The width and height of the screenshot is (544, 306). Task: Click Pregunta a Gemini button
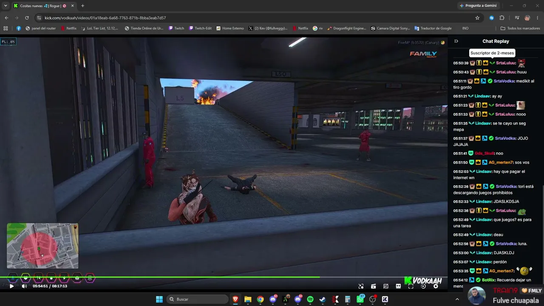[478, 6]
